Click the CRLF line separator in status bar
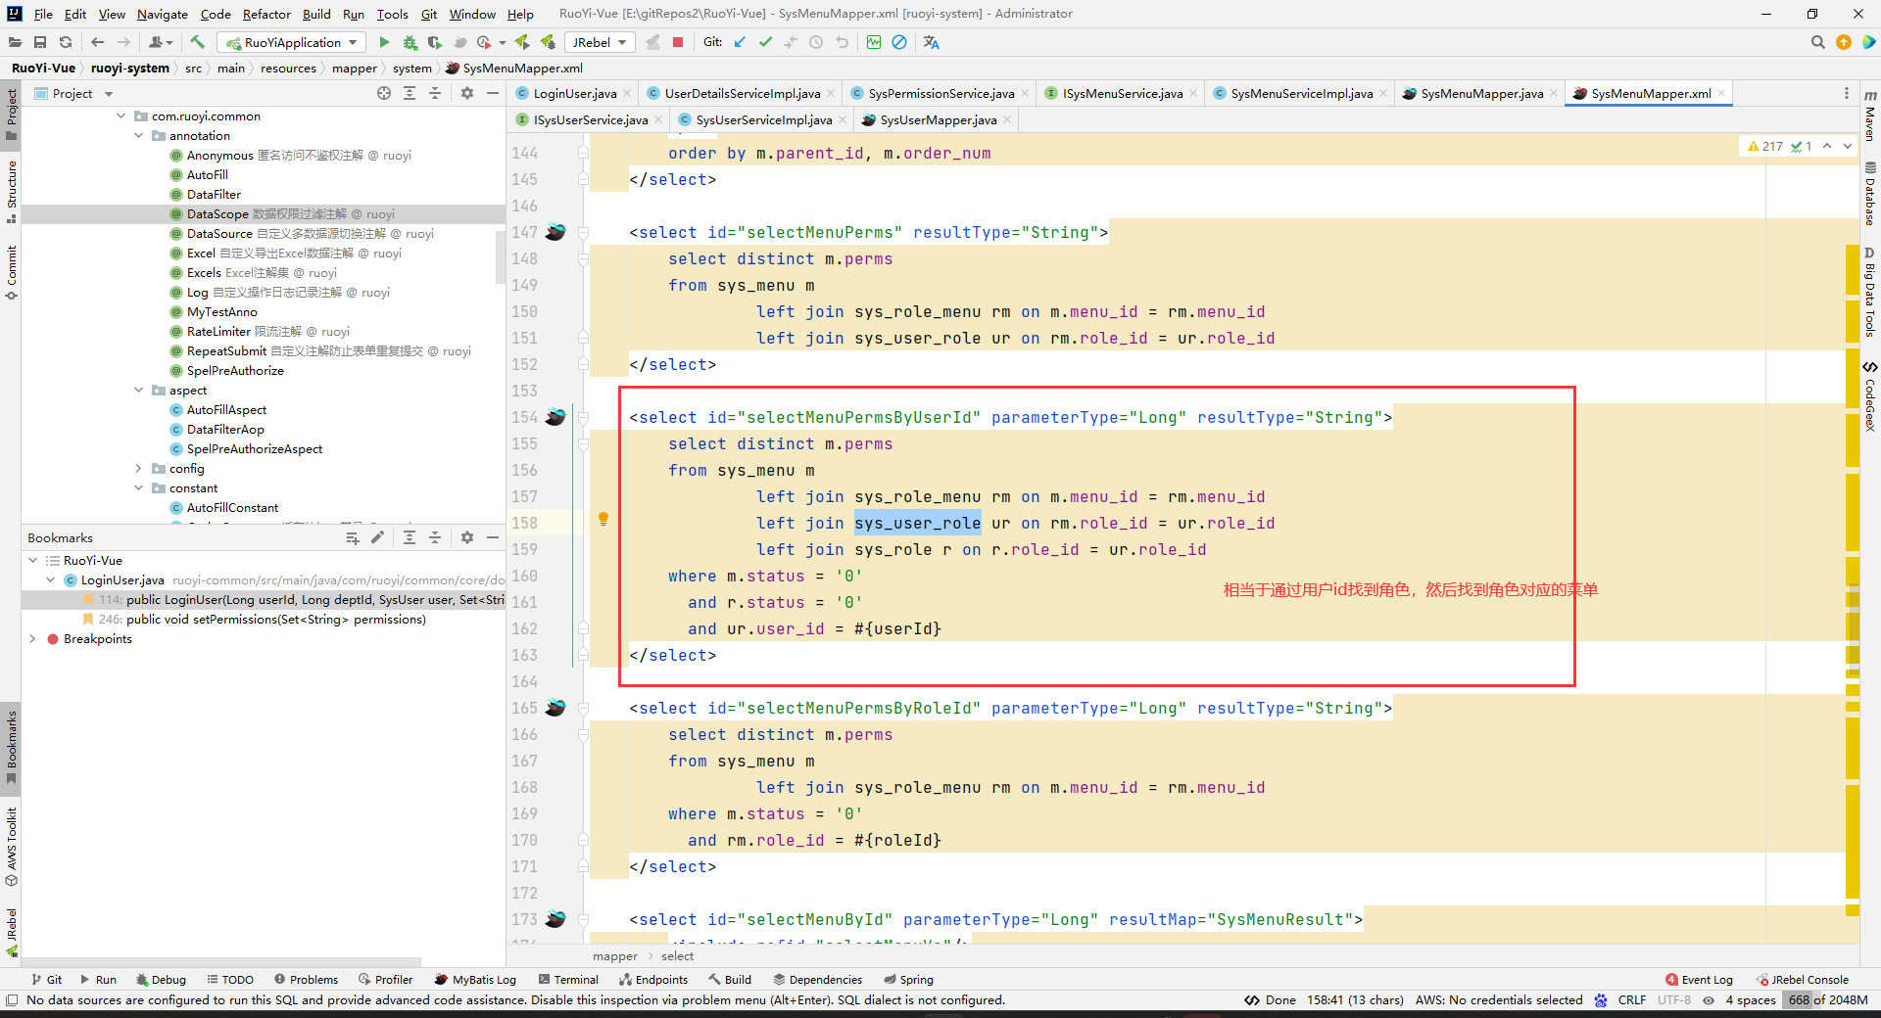Image resolution: width=1881 pixels, height=1018 pixels. point(1631,999)
